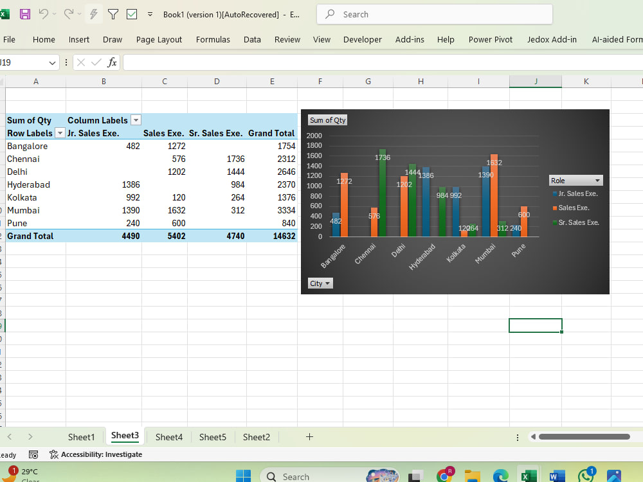Image resolution: width=643 pixels, height=482 pixels.
Task: Open the Data ribbon tab
Action: coord(252,39)
